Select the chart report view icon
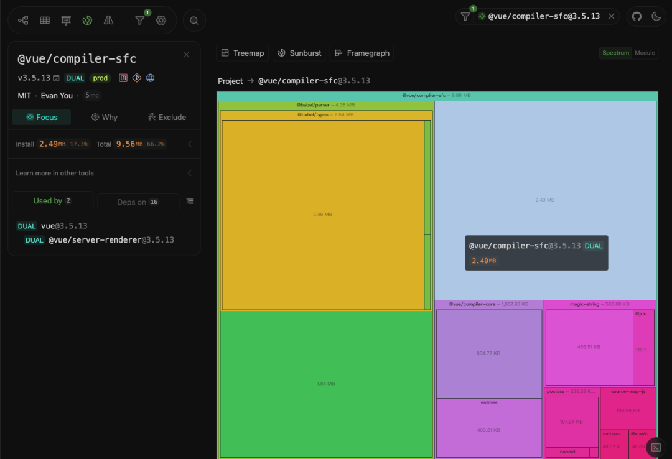Viewport: 672px width, 459px height. click(x=66, y=20)
